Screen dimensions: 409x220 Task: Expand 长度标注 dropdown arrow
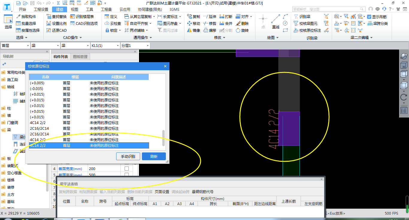coord(180,17)
